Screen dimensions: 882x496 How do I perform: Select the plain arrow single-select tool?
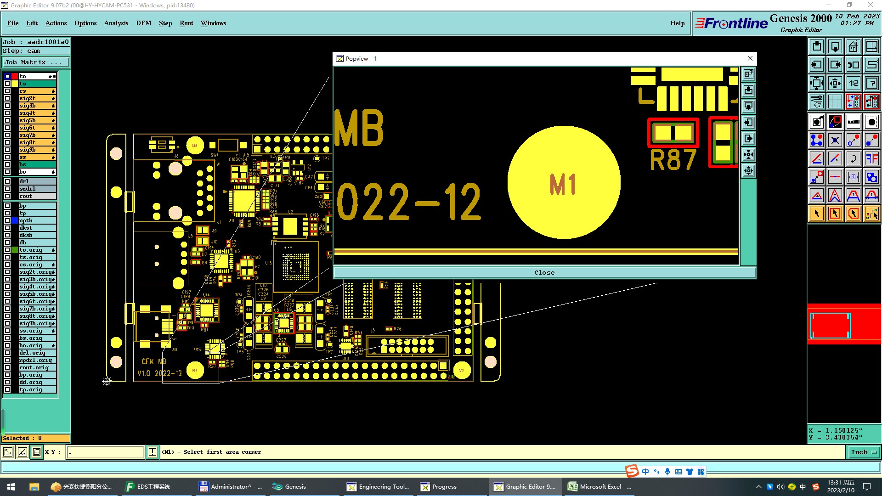817,214
